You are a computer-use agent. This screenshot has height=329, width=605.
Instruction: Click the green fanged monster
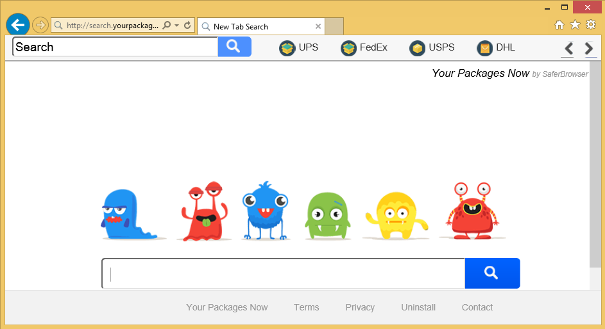point(328,216)
